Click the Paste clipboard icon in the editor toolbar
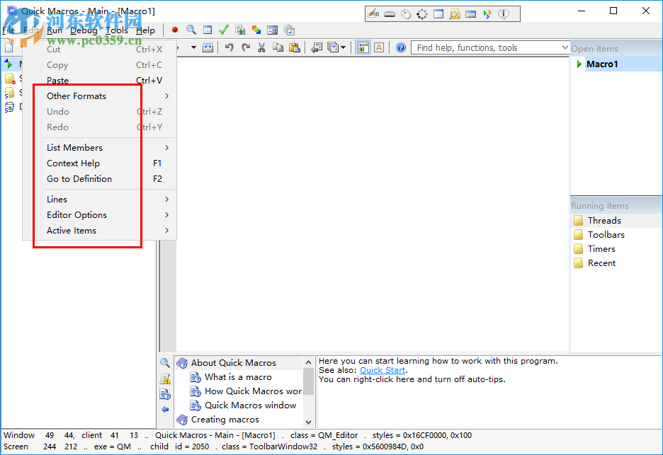Viewport: 663px width, 455px height. tap(294, 47)
